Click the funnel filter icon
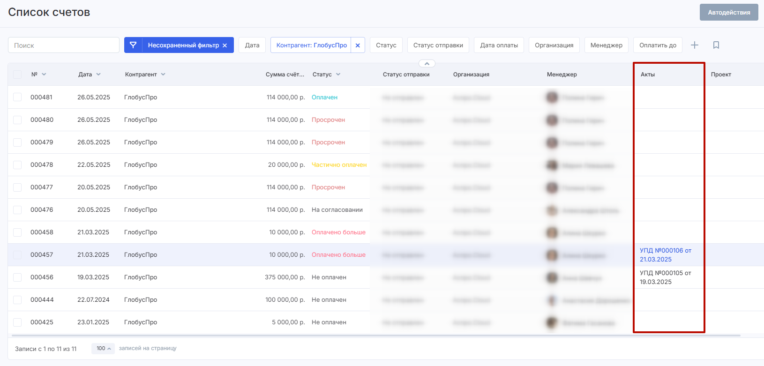The image size is (764, 366). pos(133,45)
